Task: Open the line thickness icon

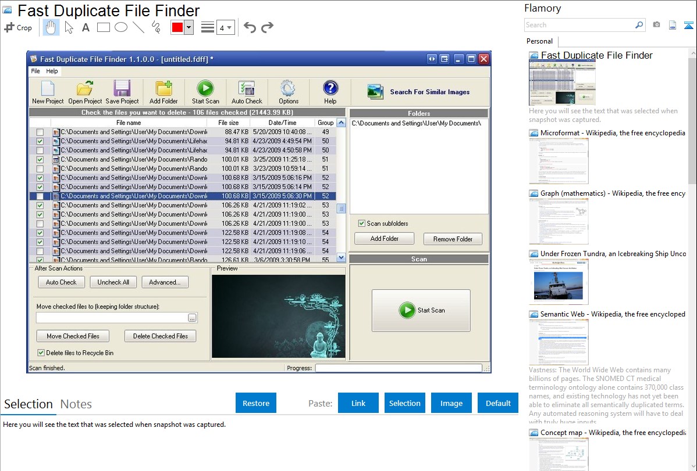Action: point(208,27)
